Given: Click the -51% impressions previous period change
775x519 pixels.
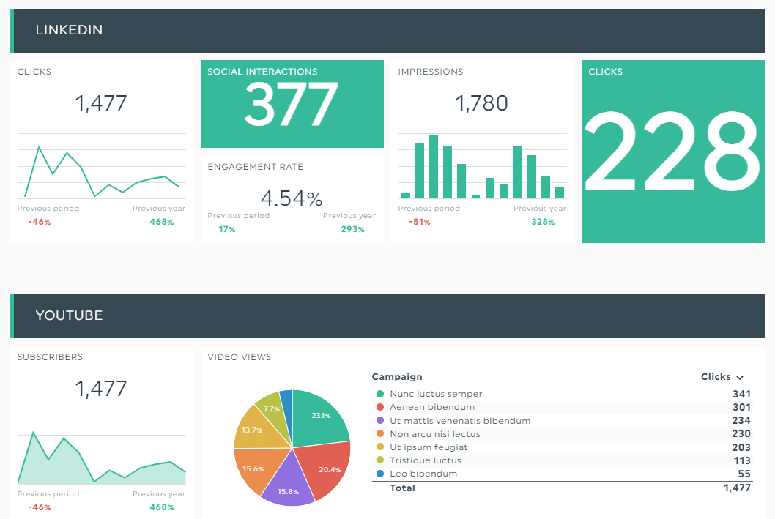Looking at the screenshot, I should pos(420,223).
